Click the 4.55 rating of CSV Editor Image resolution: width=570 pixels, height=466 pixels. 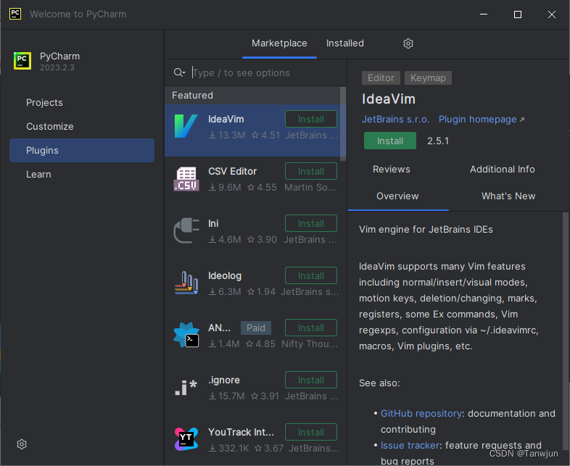262,188
